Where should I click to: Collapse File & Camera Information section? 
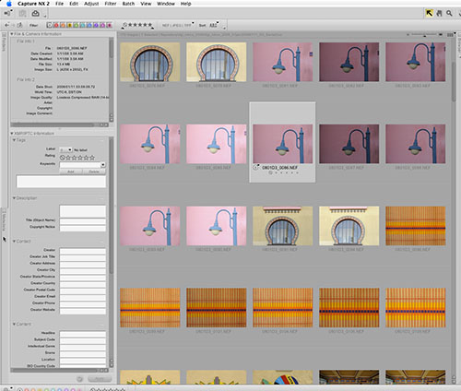click(12, 34)
